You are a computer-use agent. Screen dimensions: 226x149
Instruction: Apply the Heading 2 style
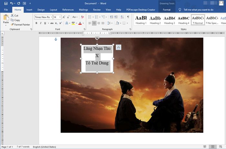click(x=155, y=20)
